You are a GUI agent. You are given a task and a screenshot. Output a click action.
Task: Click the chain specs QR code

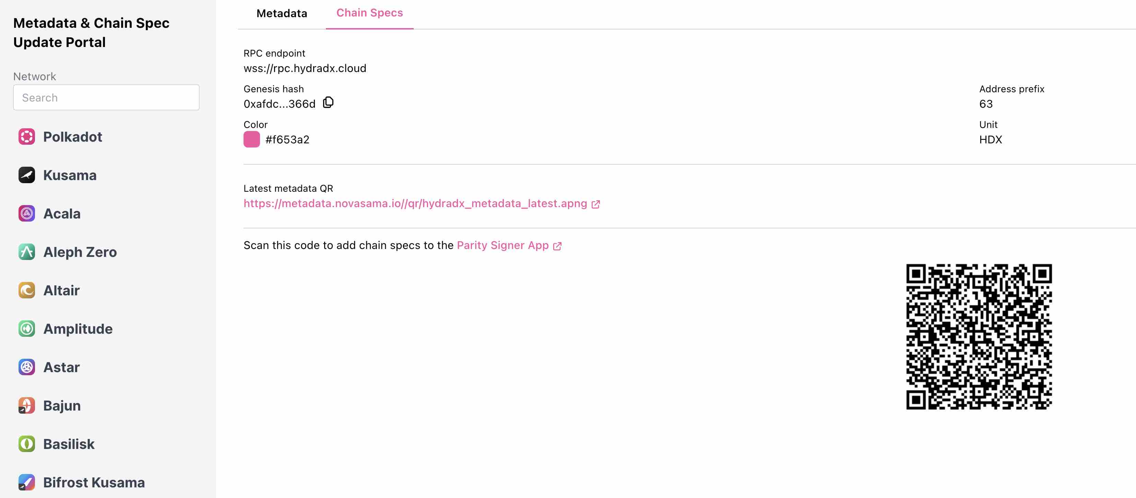coord(979,337)
